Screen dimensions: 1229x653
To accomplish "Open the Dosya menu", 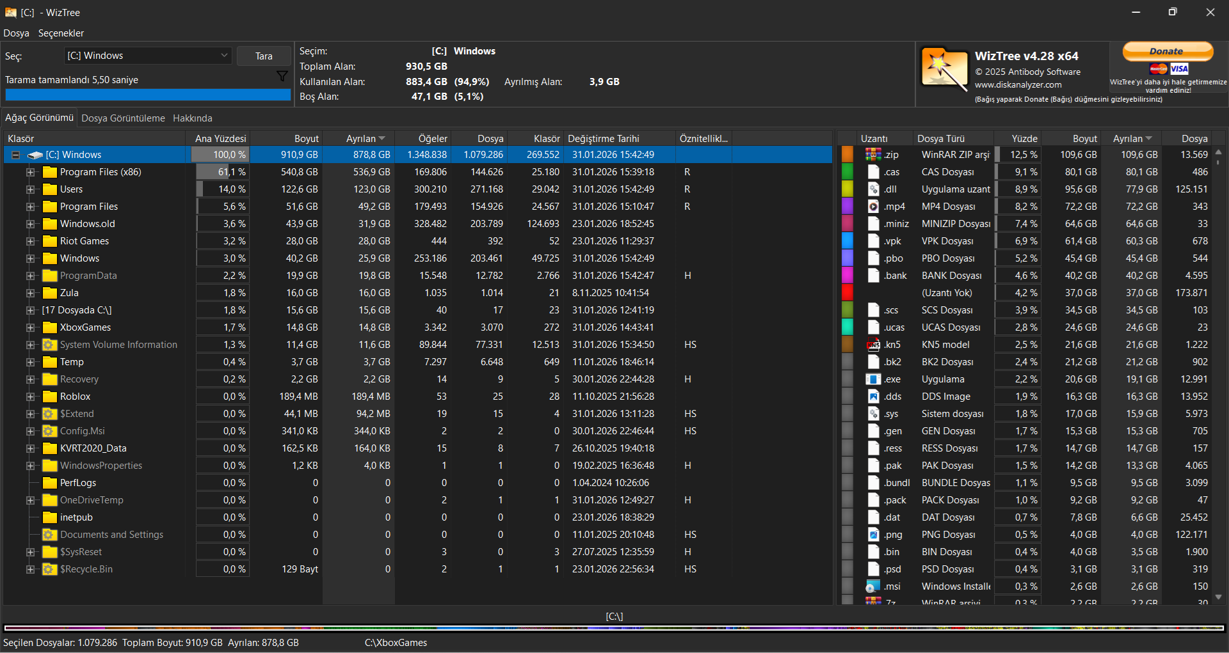I will 17,33.
